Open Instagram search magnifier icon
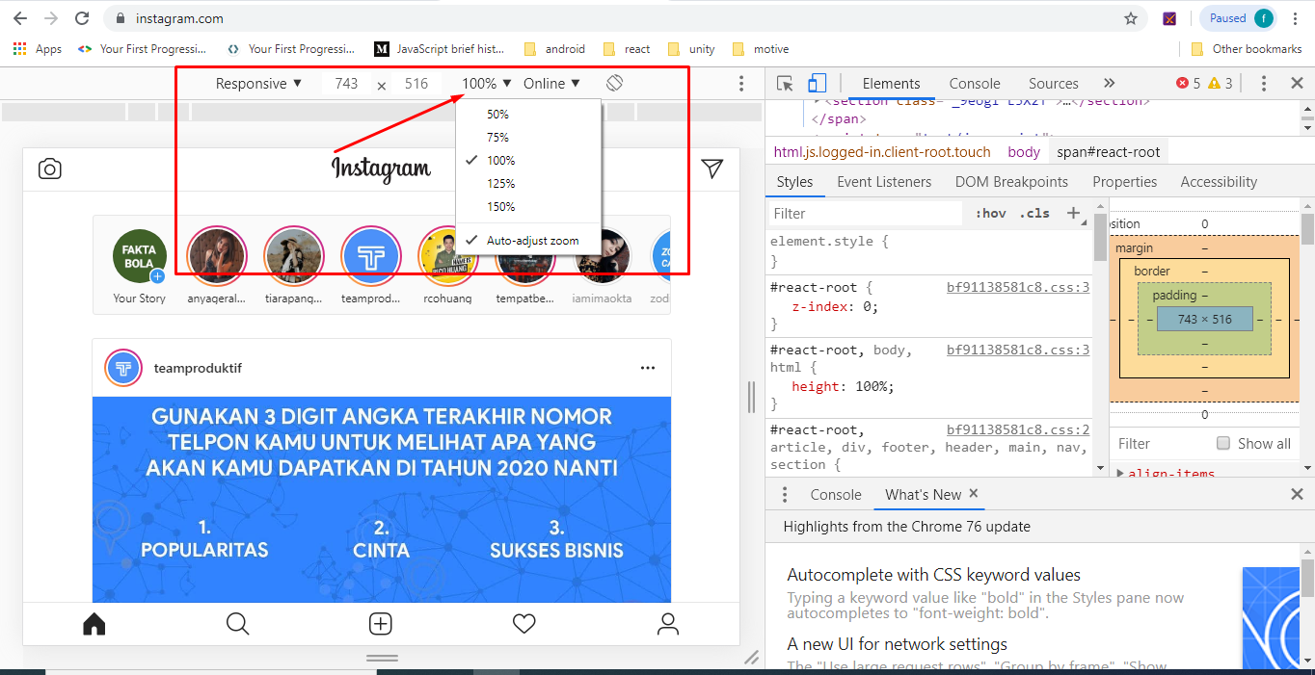Screen dimensions: 1315x675 [x=237, y=624]
